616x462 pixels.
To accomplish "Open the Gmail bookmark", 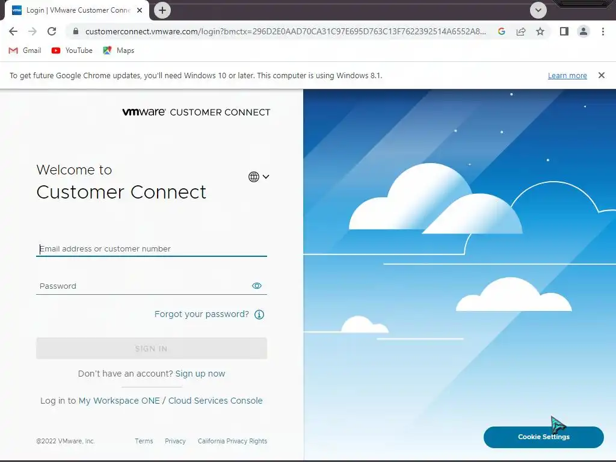I will 25,51.
